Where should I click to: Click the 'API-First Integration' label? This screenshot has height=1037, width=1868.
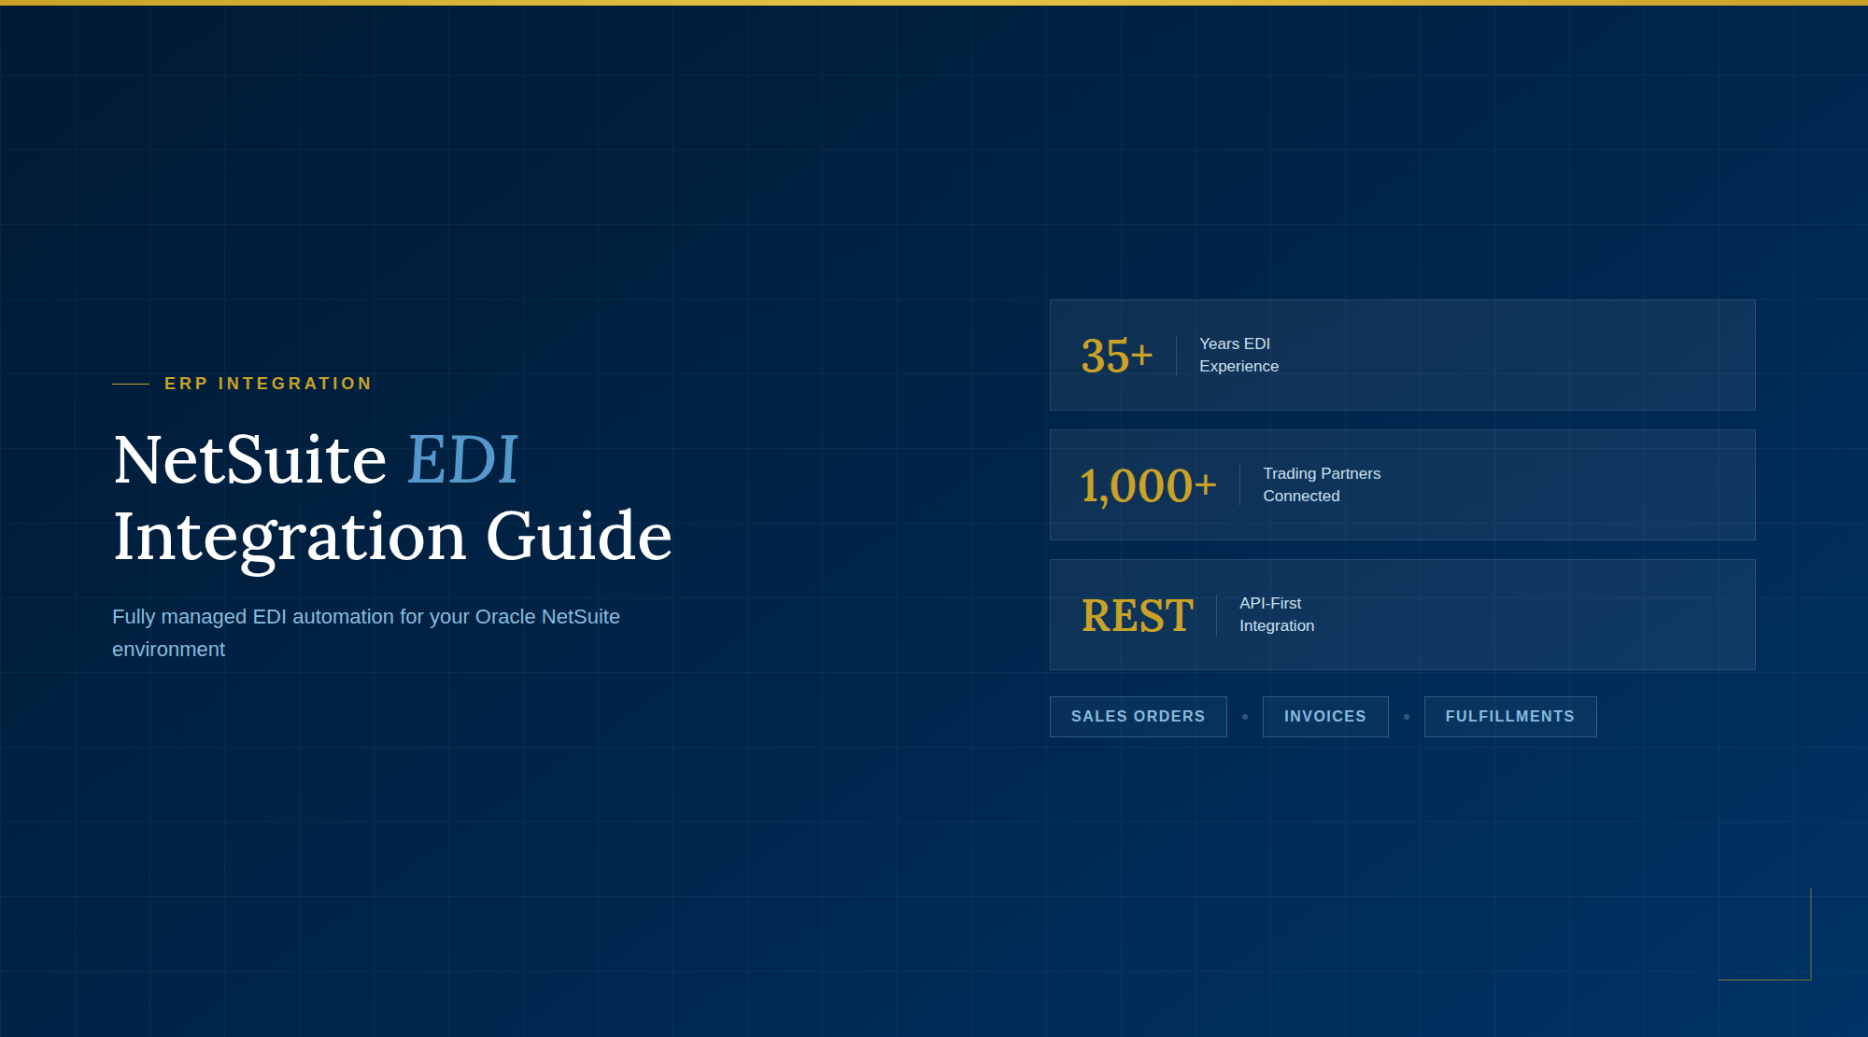1277,614
